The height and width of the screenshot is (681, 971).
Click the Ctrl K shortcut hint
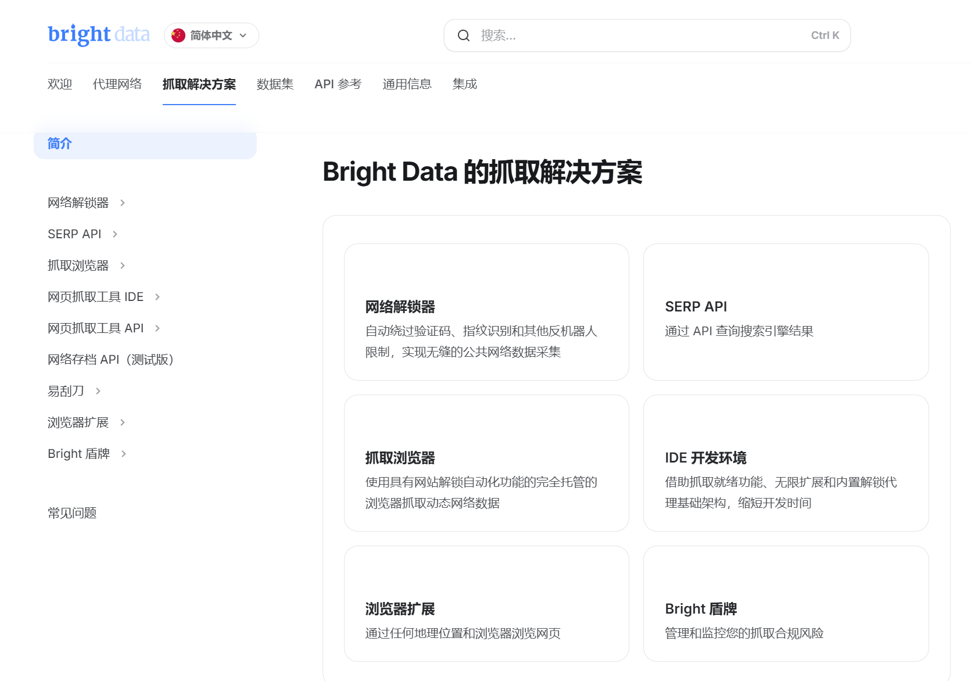[825, 35]
